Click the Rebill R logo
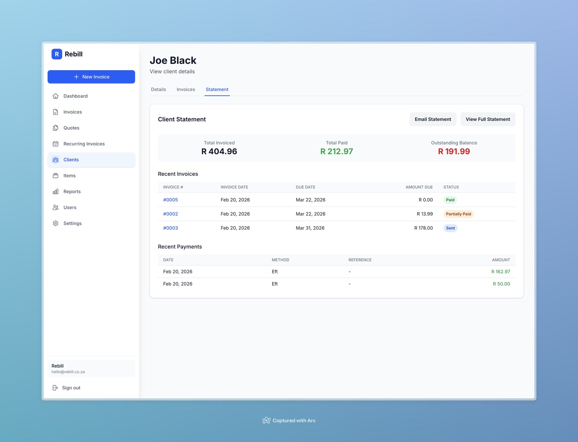578x442 pixels. pyautogui.click(x=57, y=54)
